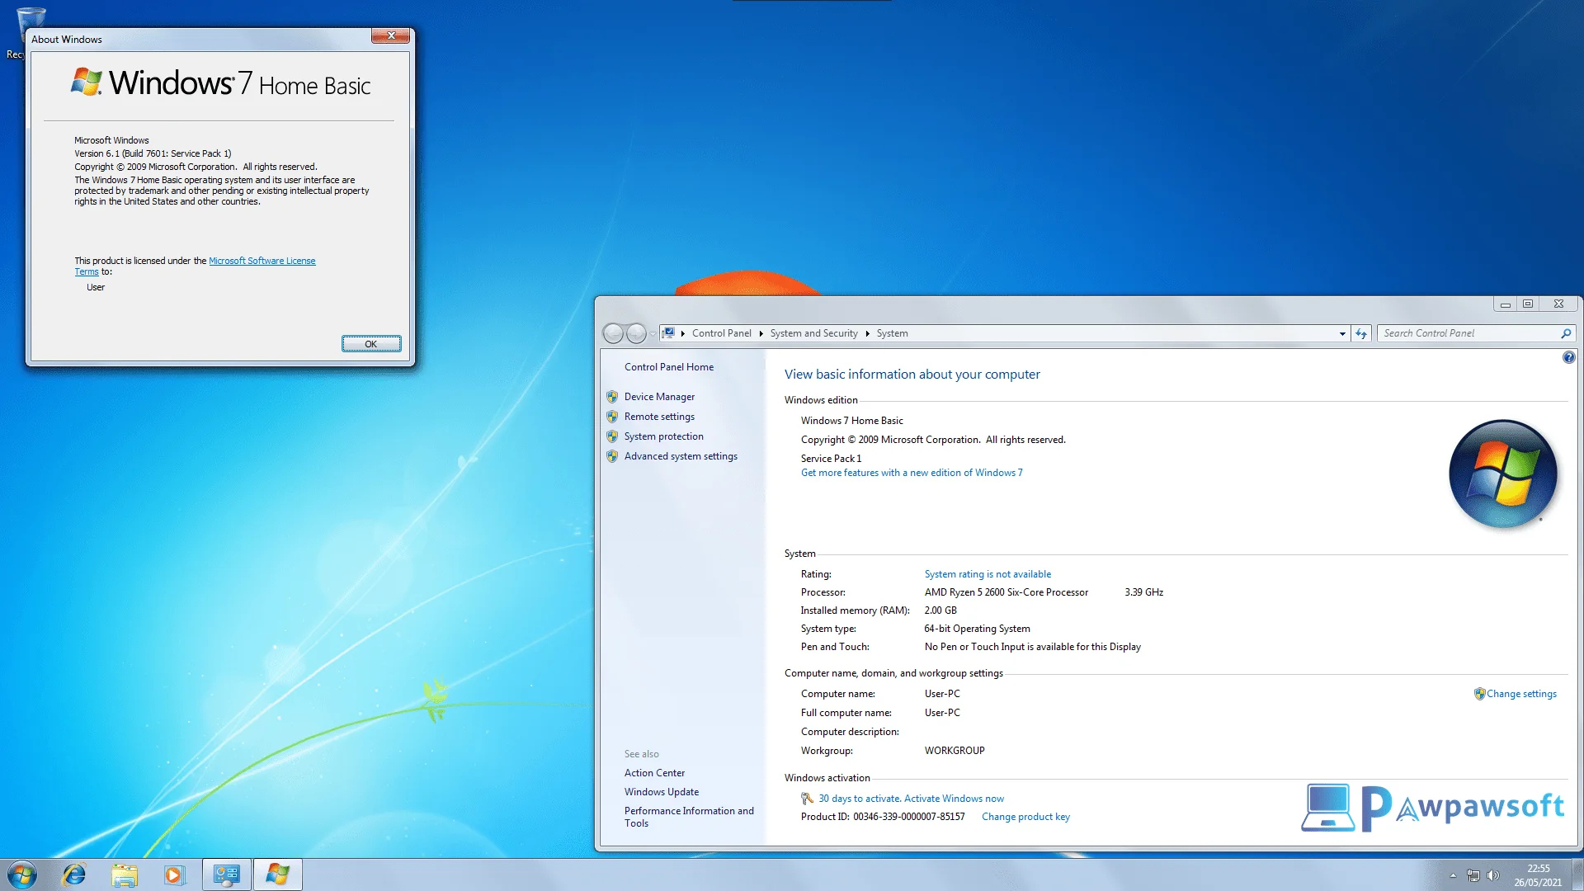Click the keys icon beside activation link

[808, 799]
